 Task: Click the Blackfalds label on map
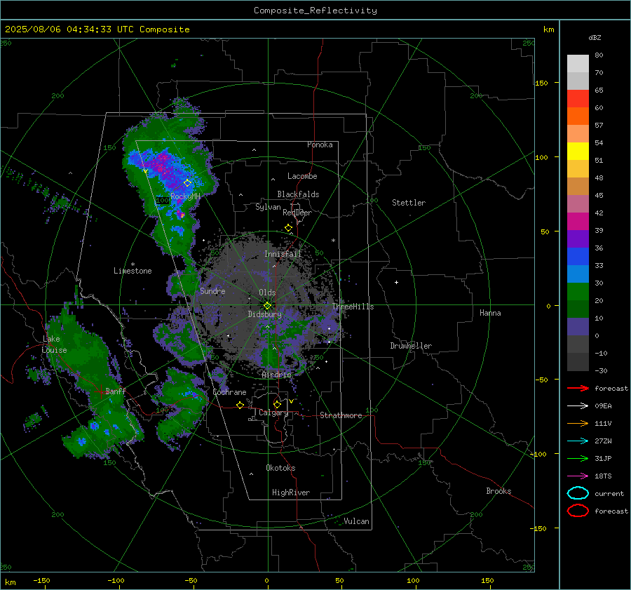pyautogui.click(x=298, y=194)
